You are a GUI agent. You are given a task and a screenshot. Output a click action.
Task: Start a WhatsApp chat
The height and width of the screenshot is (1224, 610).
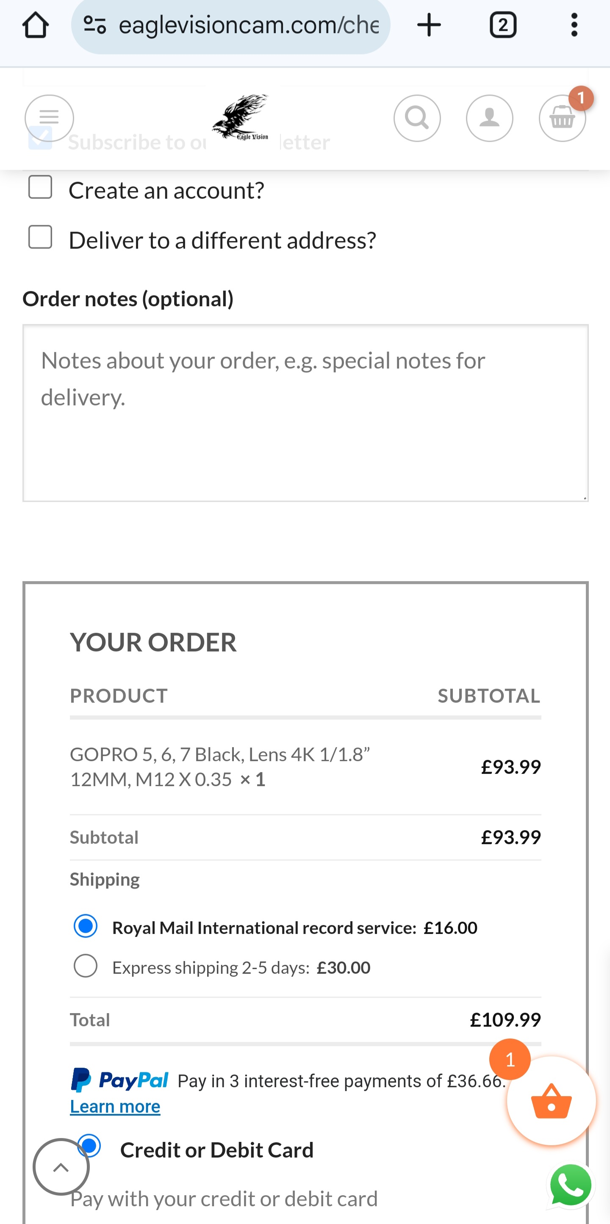point(571,1185)
